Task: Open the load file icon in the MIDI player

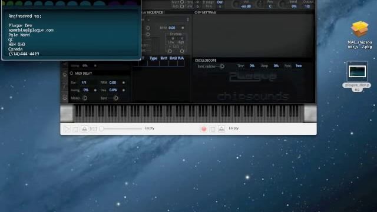Action: click(84, 129)
